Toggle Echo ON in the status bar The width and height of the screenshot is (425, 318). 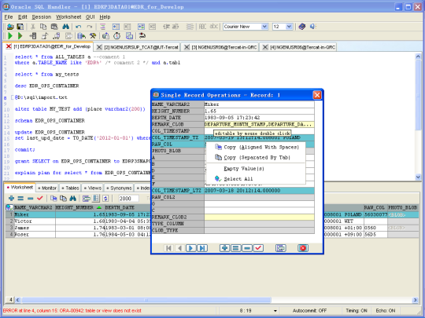(386, 311)
